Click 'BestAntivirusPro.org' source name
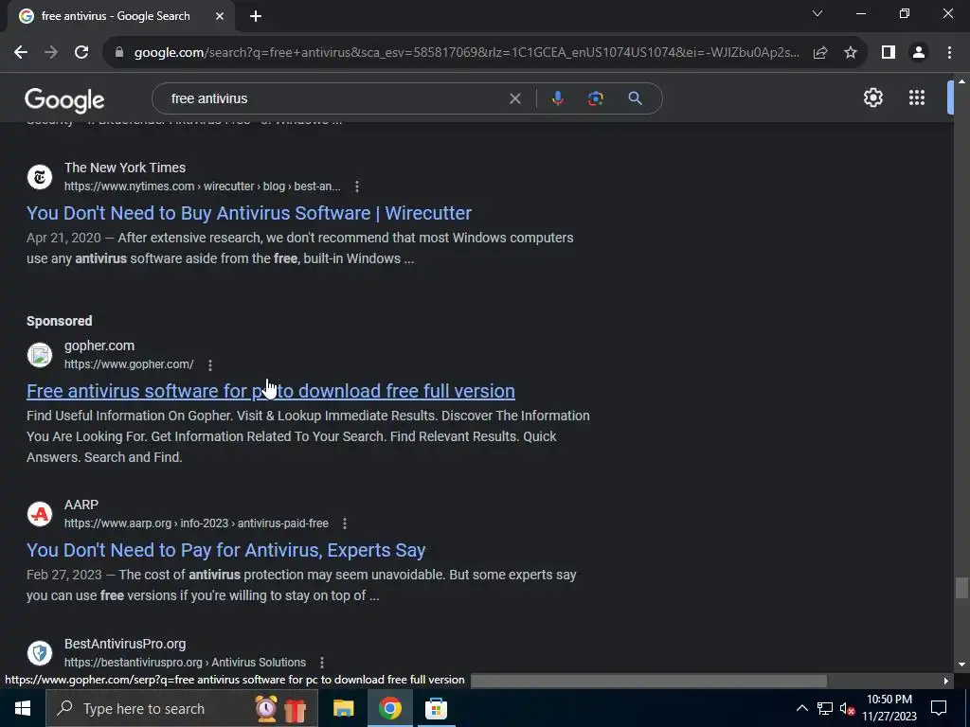The image size is (970, 727). (x=125, y=644)
